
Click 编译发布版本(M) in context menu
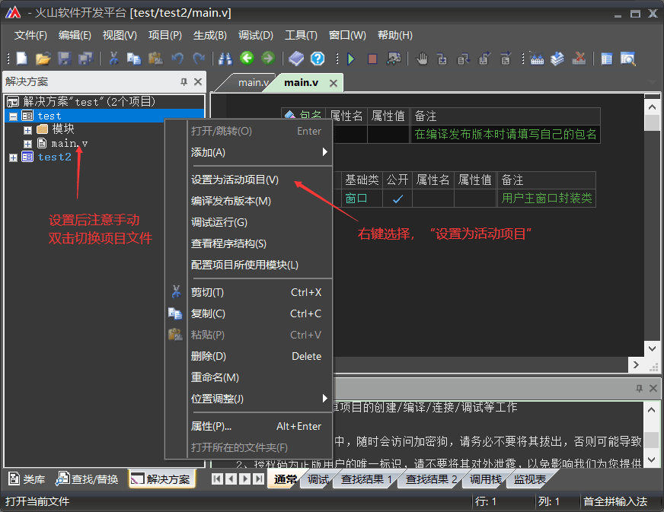(231, 201)
